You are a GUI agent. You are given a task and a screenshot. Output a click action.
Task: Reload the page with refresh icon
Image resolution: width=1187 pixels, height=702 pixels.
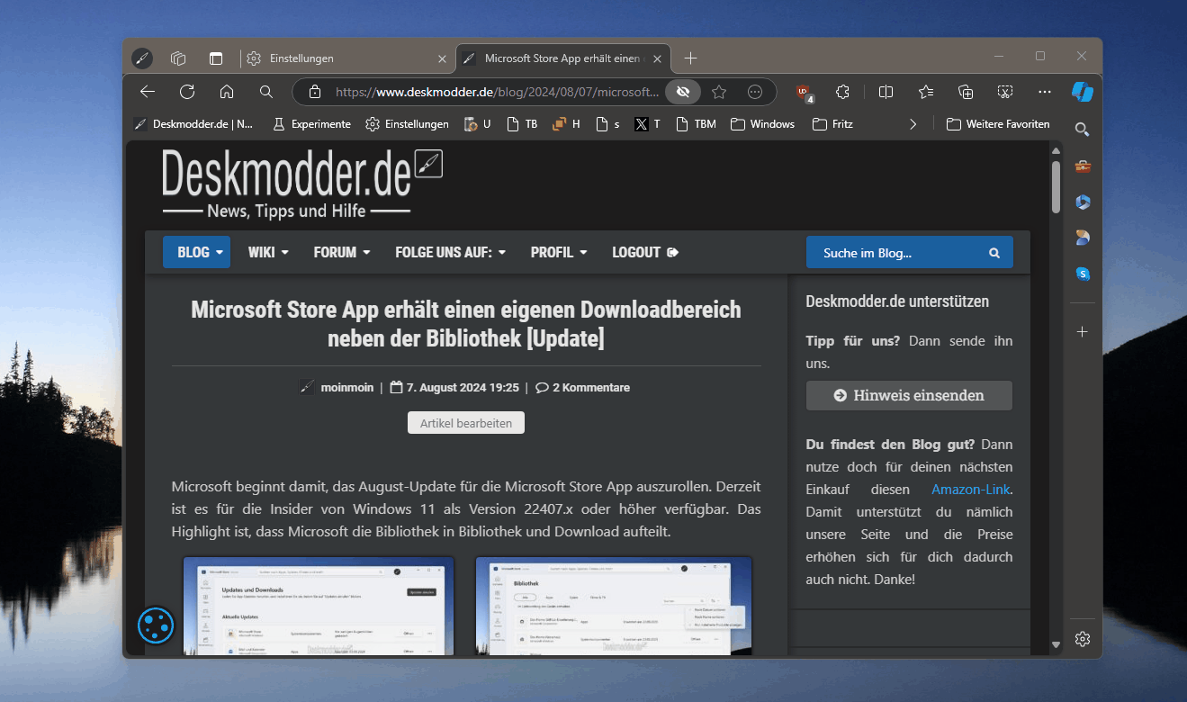pyautogui.click(x=187, y=92)
